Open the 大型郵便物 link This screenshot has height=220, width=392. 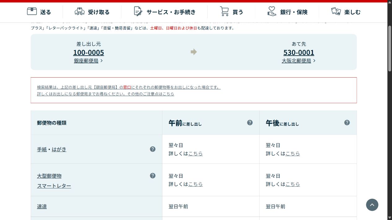click(x=49, y=176)
